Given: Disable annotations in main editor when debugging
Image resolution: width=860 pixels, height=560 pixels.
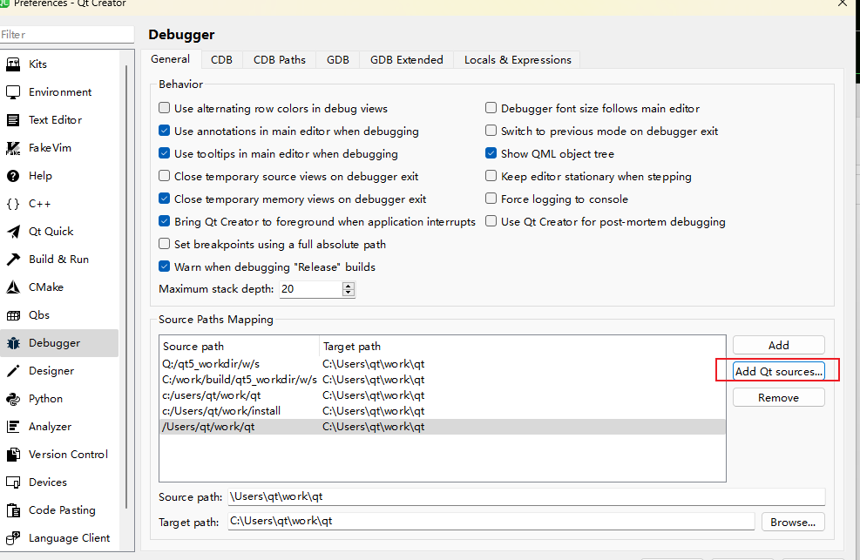Looking at the screenshot, I should 164,131.
